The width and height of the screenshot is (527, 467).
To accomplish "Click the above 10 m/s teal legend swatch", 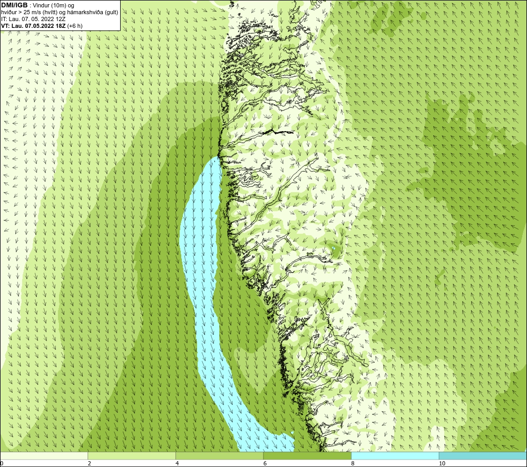I will [x=483, y=455].
